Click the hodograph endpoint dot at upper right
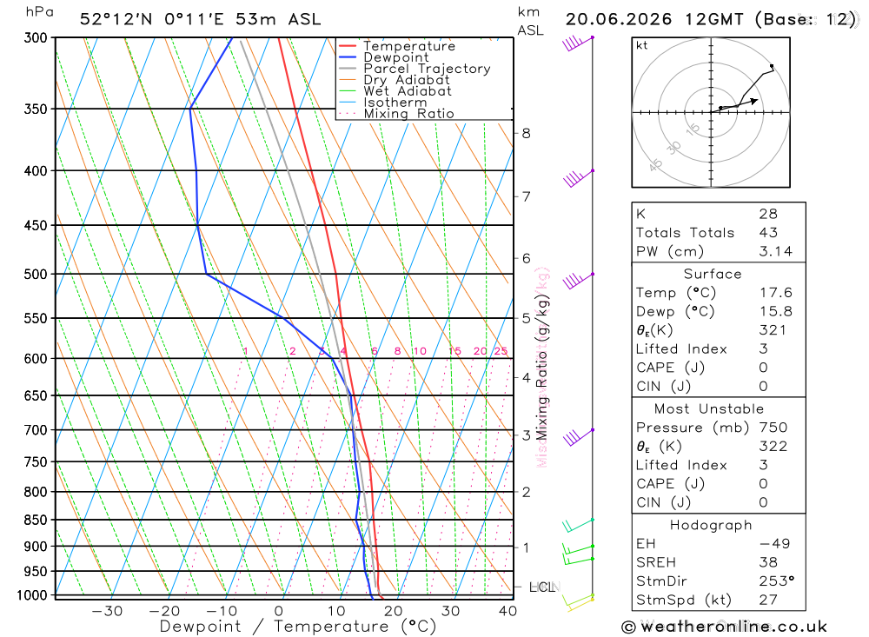This screenshot has height=637, width=869. pyautogui.click(x=772, y=66)
